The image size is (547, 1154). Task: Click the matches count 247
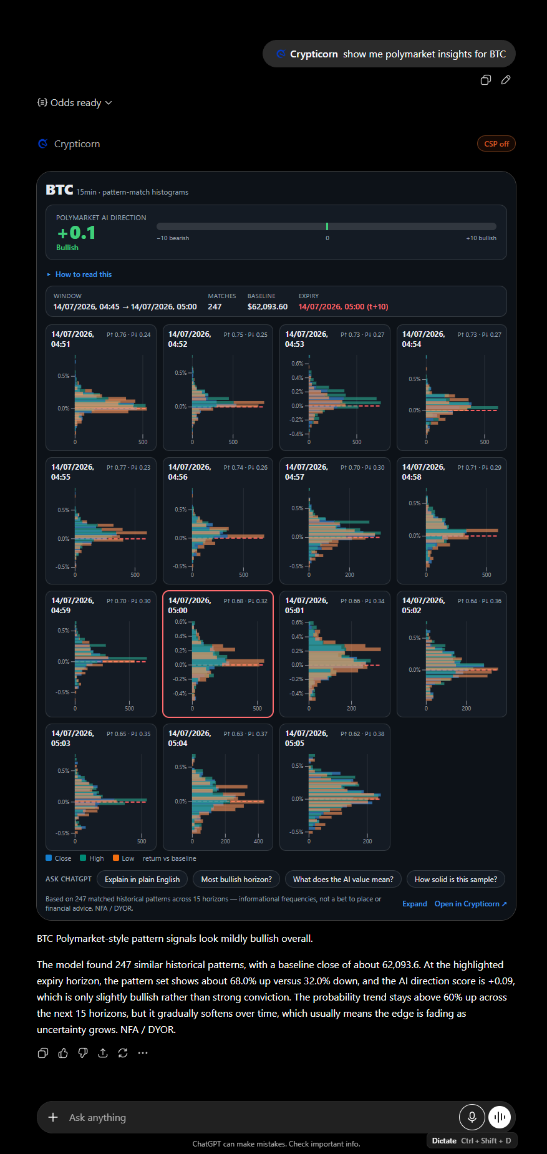point(215,307)
